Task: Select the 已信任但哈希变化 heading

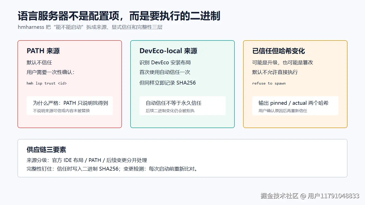Action: 279,51
